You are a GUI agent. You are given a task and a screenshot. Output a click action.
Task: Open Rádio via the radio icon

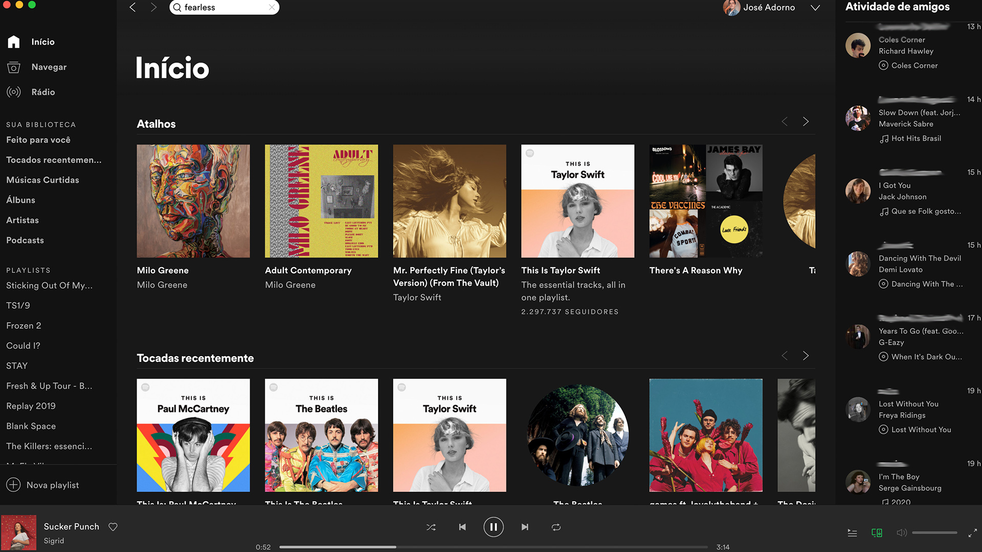(x=14, y=92)
